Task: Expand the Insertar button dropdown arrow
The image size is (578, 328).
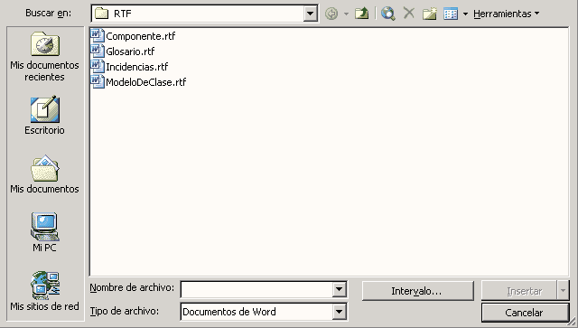Action: pos(563,291)
